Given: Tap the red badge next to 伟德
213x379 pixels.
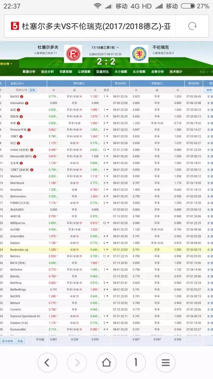Looking at the screenshot, I should 19,123.
